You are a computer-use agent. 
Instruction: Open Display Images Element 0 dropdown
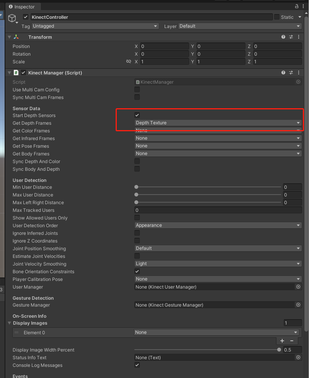click(216, 332)
